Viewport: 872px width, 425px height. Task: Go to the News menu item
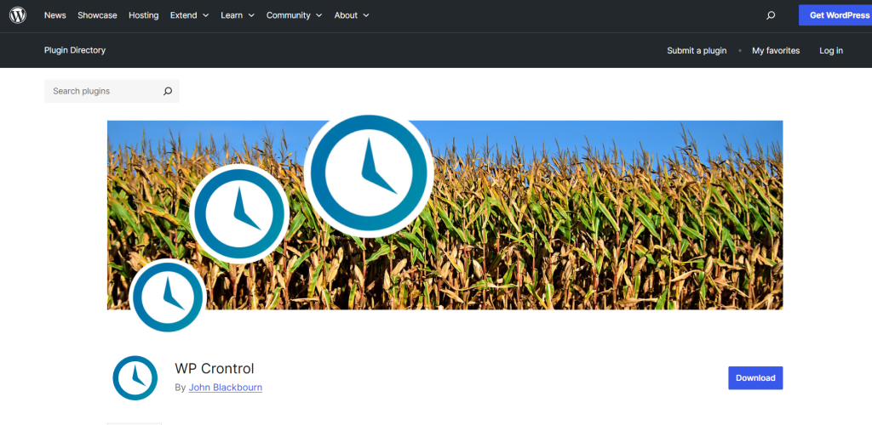coord(55,15)
